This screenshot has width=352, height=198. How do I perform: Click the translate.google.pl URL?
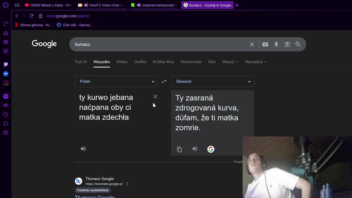[x=104, y=184]
